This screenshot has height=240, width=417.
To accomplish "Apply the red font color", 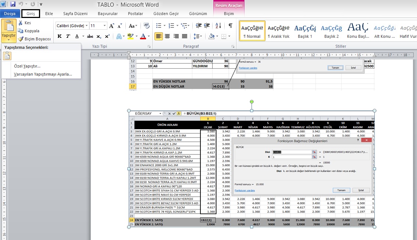I will coord(143,36).
